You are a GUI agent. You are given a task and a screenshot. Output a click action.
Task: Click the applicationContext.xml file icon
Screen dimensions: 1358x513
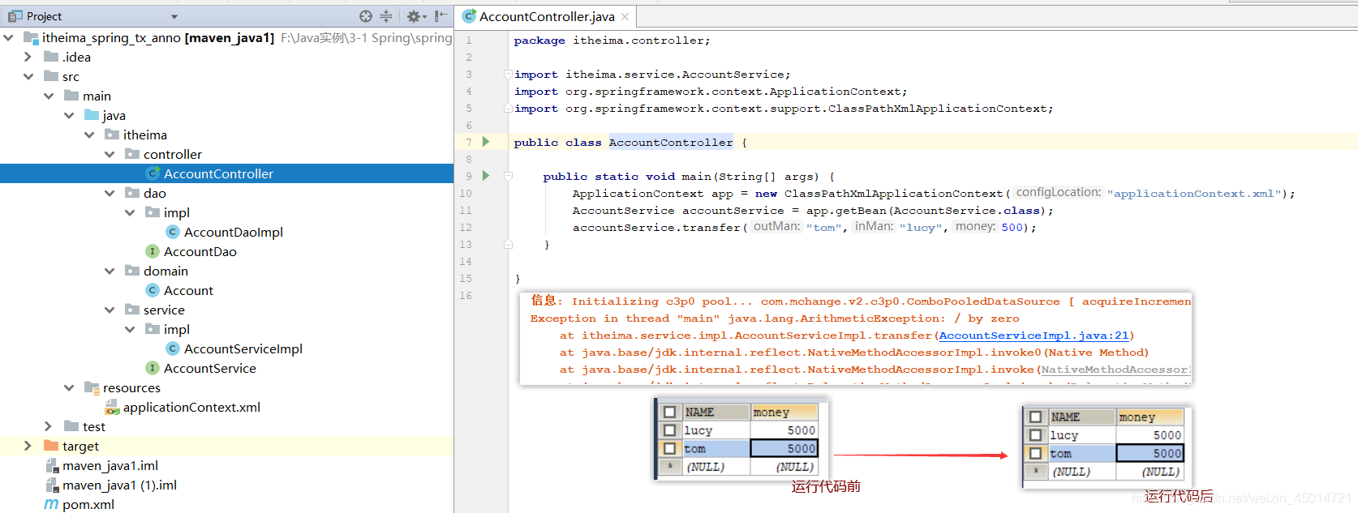point(112,407)
